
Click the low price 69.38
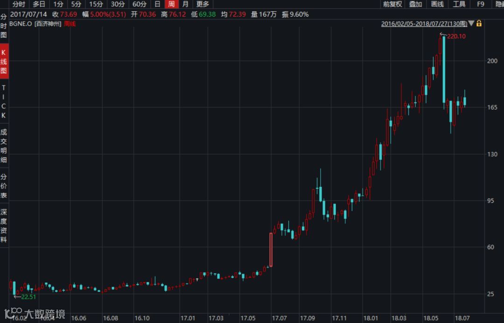pos(207,14)
